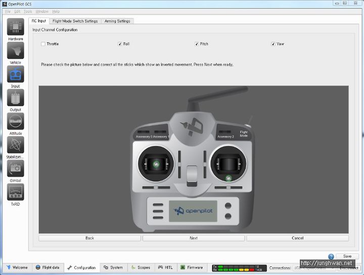
Task: Click the blue help question mark icon
Action: 331,256
